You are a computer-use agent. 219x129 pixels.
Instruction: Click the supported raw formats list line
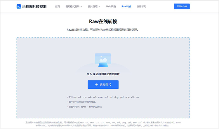[104, 97]
